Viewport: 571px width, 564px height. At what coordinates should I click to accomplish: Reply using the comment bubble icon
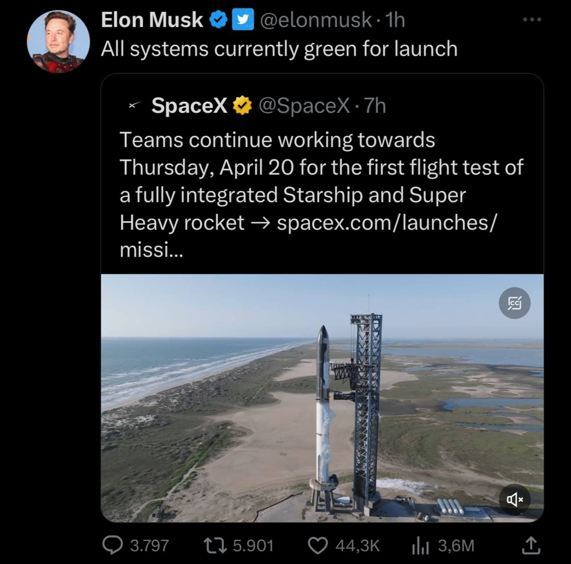click(x=111, y=545)
